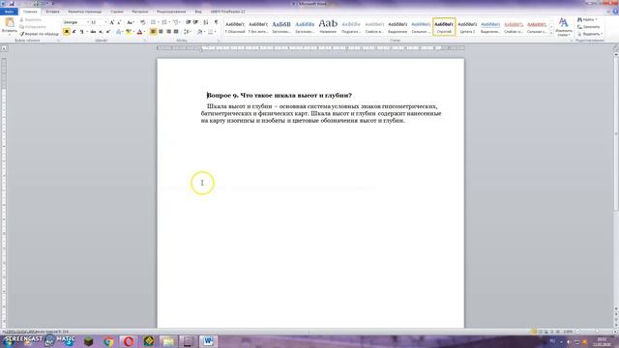Click the Decrease Indent icon
Screen dimensions: 619x348
point(189,22)
